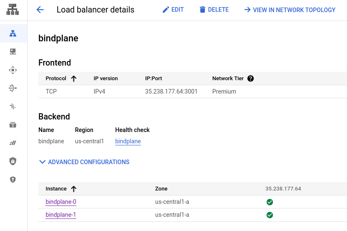Select the IPv4 cell
The width and height of the screenshot is (347, 231).
point(99,91)
